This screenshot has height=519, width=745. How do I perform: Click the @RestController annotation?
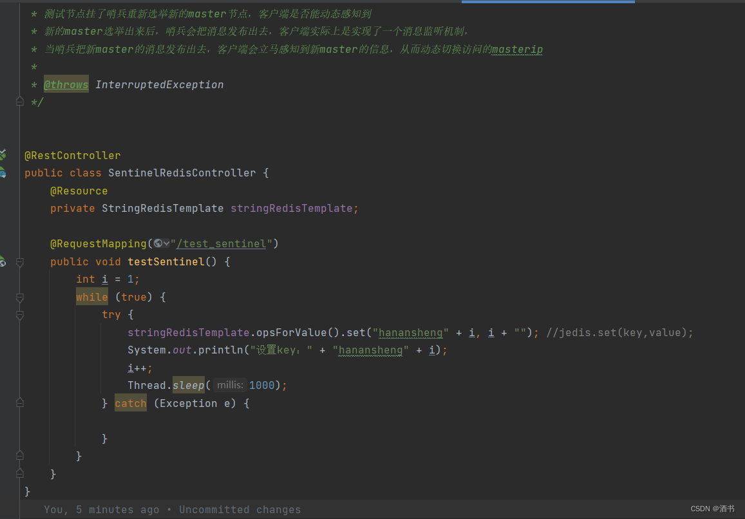(x=73, y=155)
